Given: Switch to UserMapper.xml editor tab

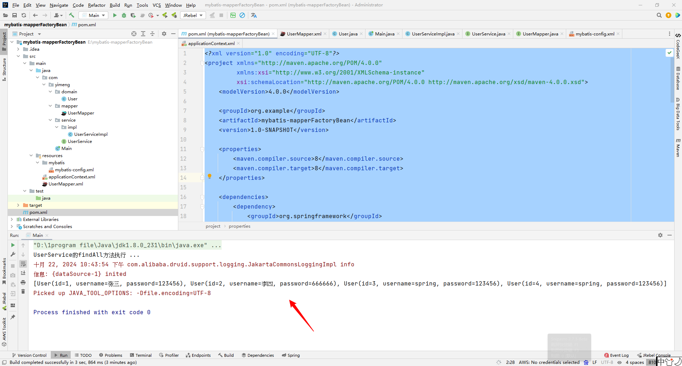Looking at the screenshot, I should [x=304, y=34].
